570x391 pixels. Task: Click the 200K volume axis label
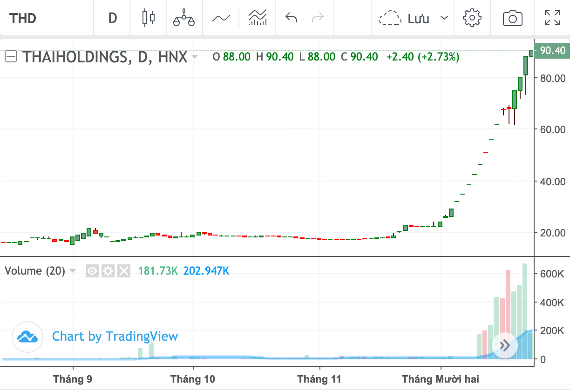click(552, 331)
